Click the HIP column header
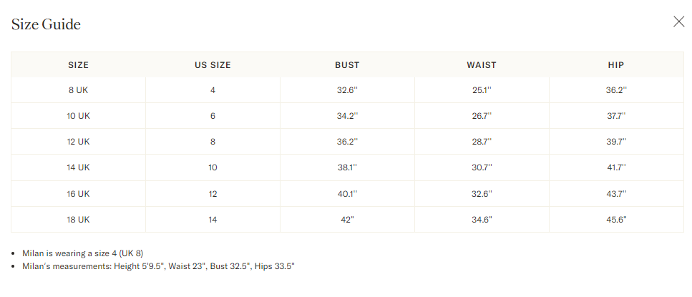Viewport: 692px width, 297px height. click(616, 65)
